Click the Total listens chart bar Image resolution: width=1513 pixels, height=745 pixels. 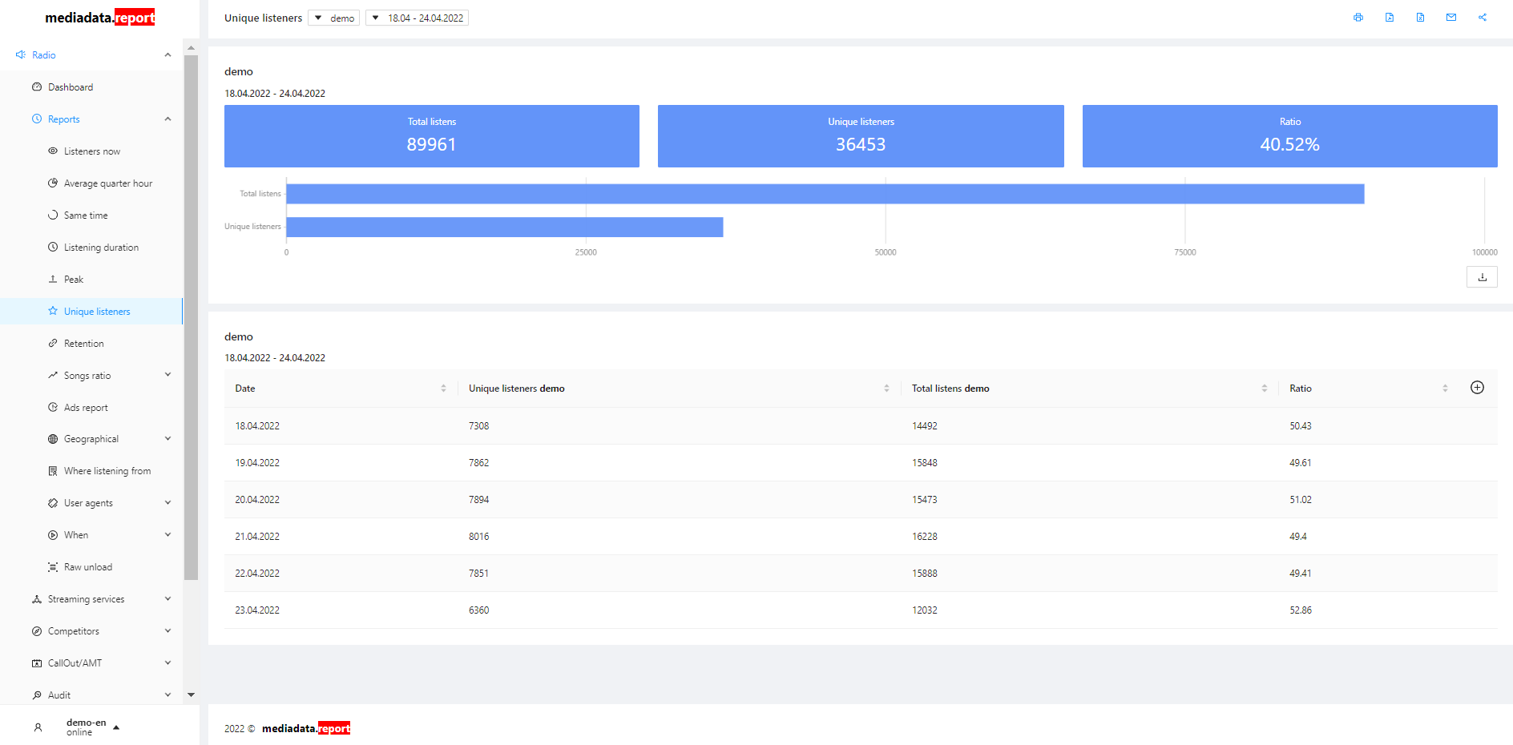pos(825,194)
